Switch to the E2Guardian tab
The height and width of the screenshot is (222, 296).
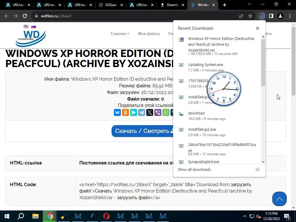(111, 5)
